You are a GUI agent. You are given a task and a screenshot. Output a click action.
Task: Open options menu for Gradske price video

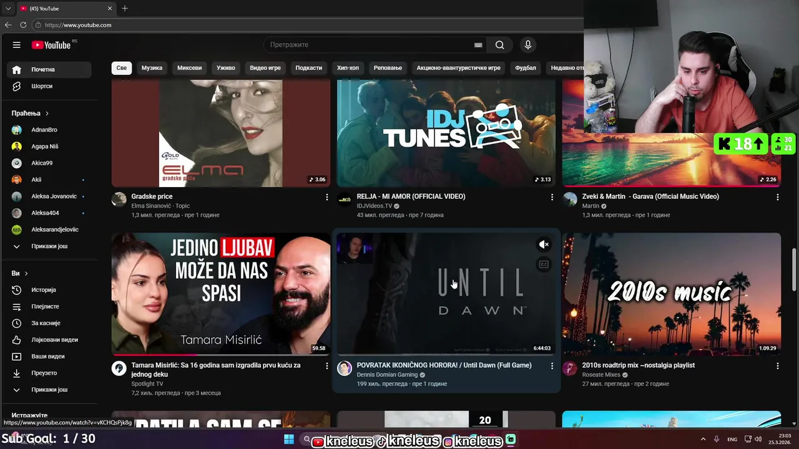tap(326, 197)
